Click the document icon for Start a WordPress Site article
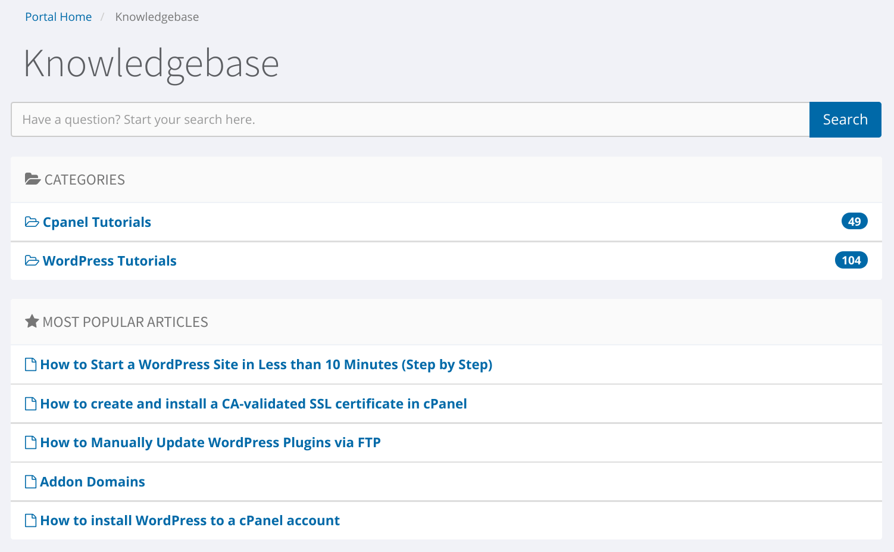Screen dimensions: 894x552 point(30,364)
